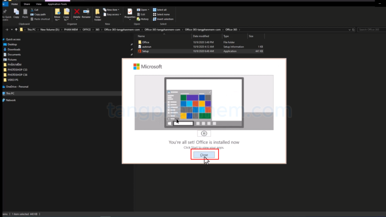Viewport: 386px width, 217px height.
Task: Click OFFICE breadcrumb
Action: click(x=86, y=29)
